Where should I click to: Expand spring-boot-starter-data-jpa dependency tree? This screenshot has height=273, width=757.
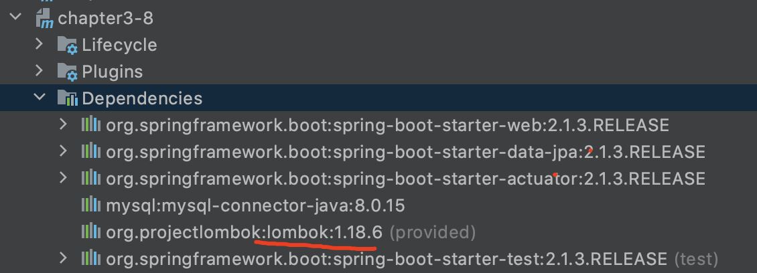click(x=63, y=151)
